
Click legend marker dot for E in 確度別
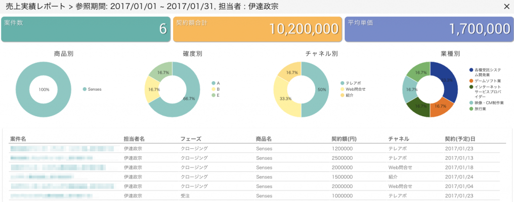pyautogui.click(x=213, y=95)
